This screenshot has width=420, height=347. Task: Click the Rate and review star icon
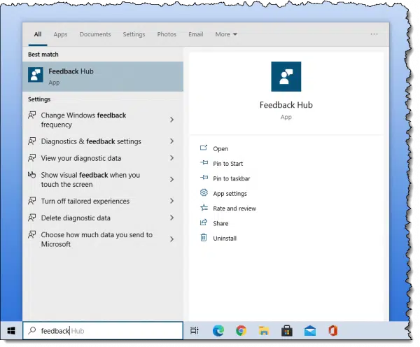(204, 208)
